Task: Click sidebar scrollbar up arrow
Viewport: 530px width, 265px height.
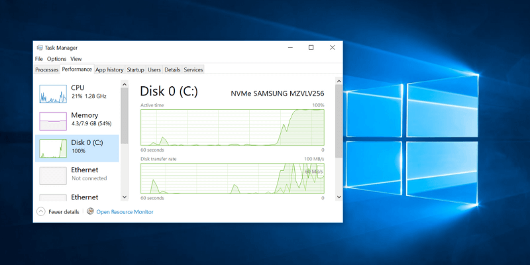Action: pyautogui.click(x=125, y=84)
